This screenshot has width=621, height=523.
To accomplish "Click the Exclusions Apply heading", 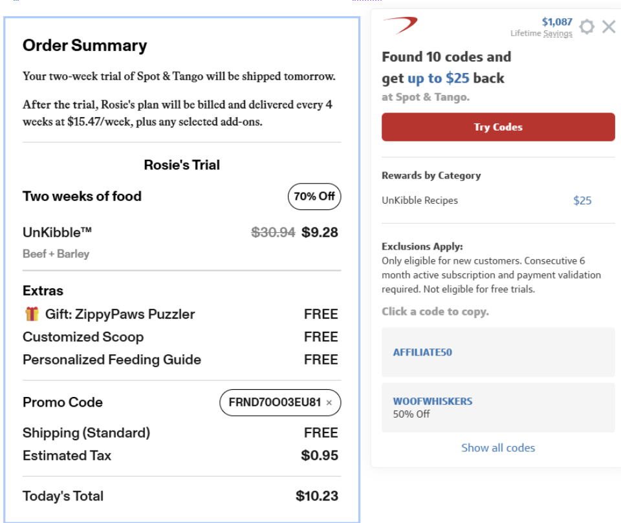I will 422,246.
